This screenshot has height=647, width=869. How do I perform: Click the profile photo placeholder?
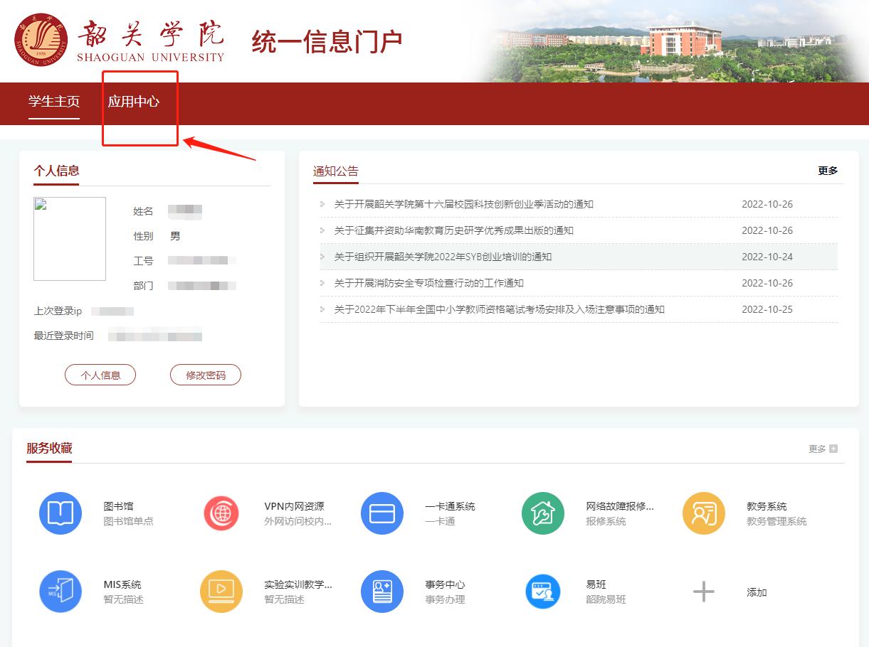(70, 239)
